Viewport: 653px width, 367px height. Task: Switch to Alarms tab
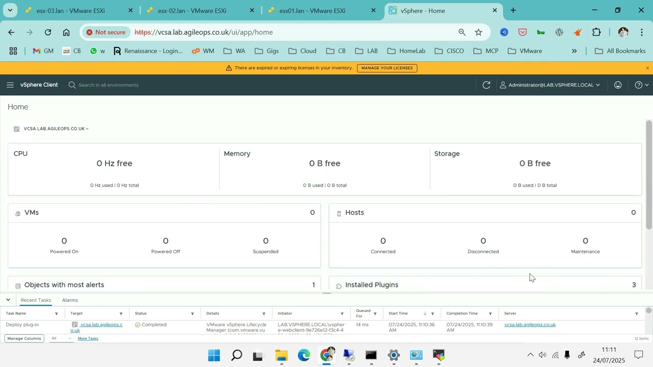click(70, 300)
